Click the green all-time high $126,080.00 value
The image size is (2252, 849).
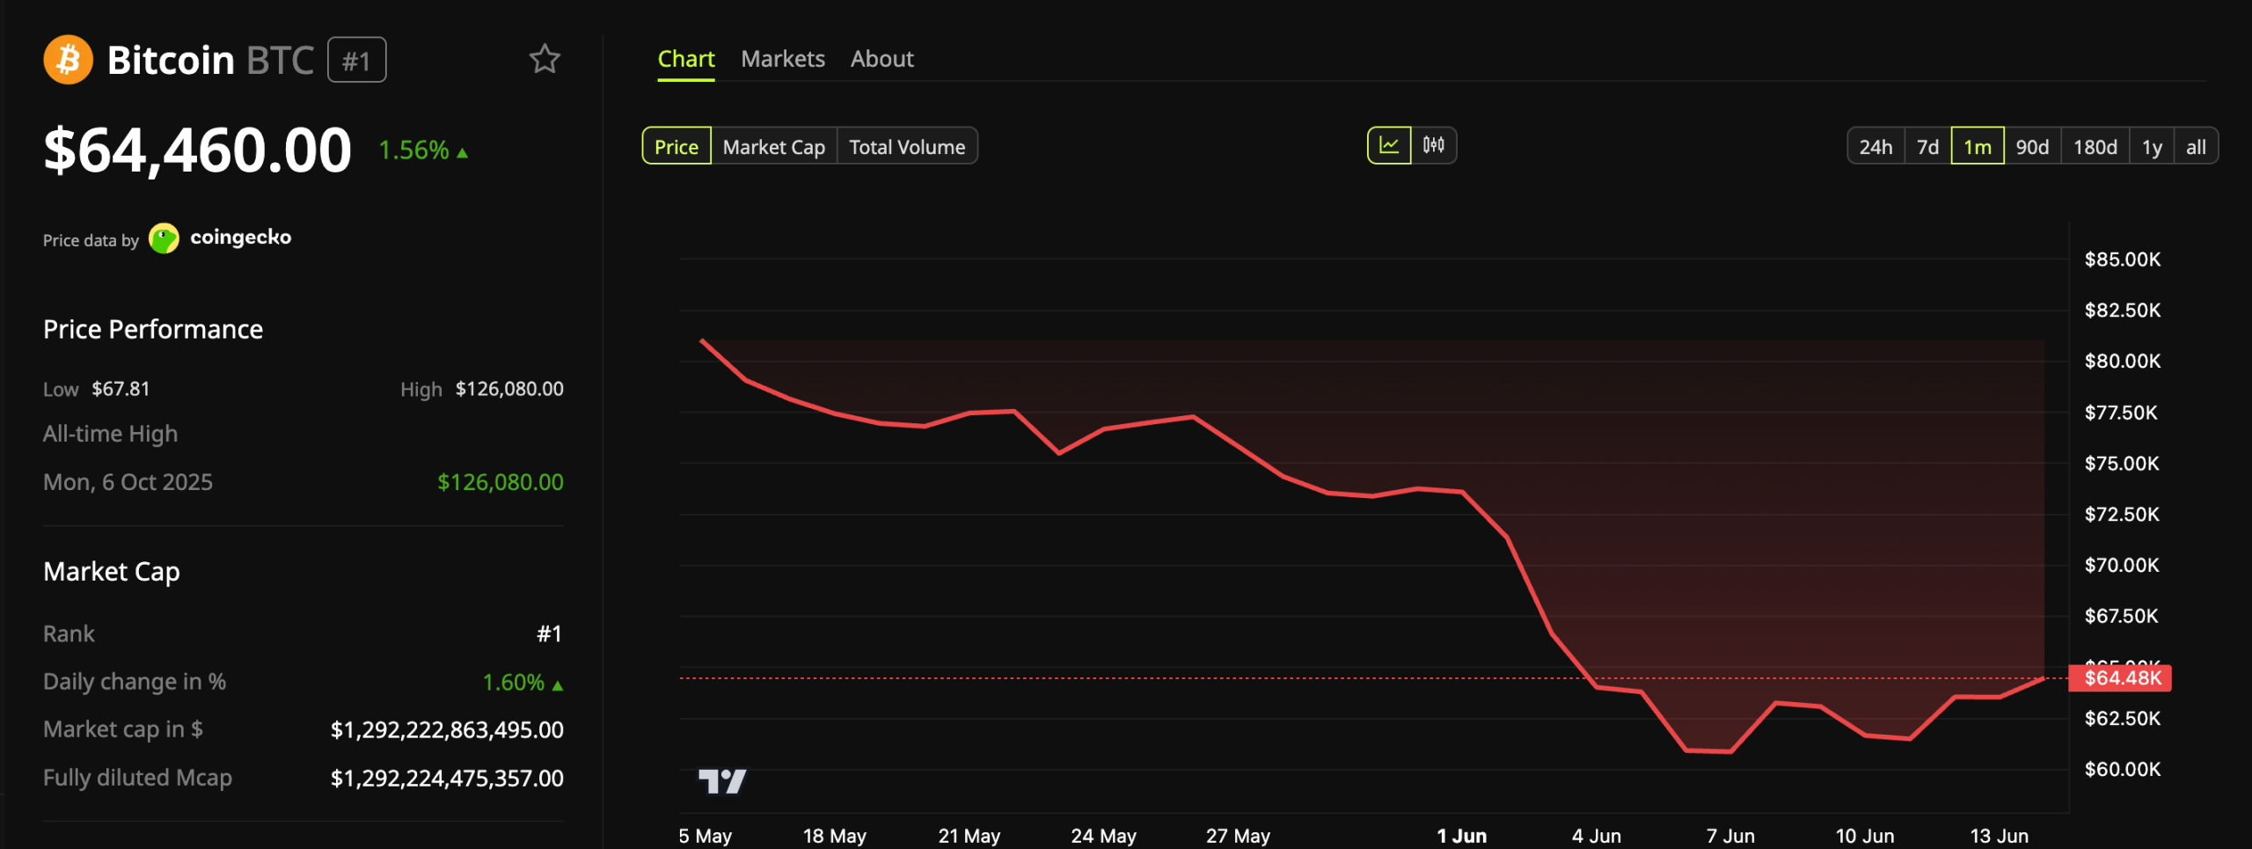pos(501,482)
